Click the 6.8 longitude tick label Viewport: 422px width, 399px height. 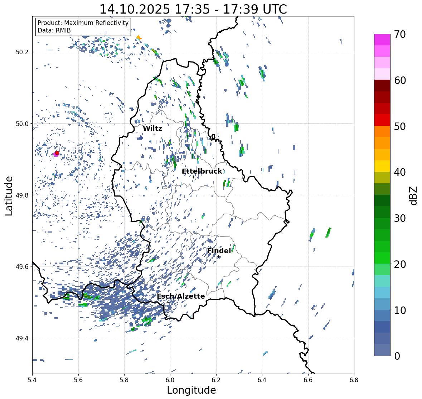tap(354, 380)
